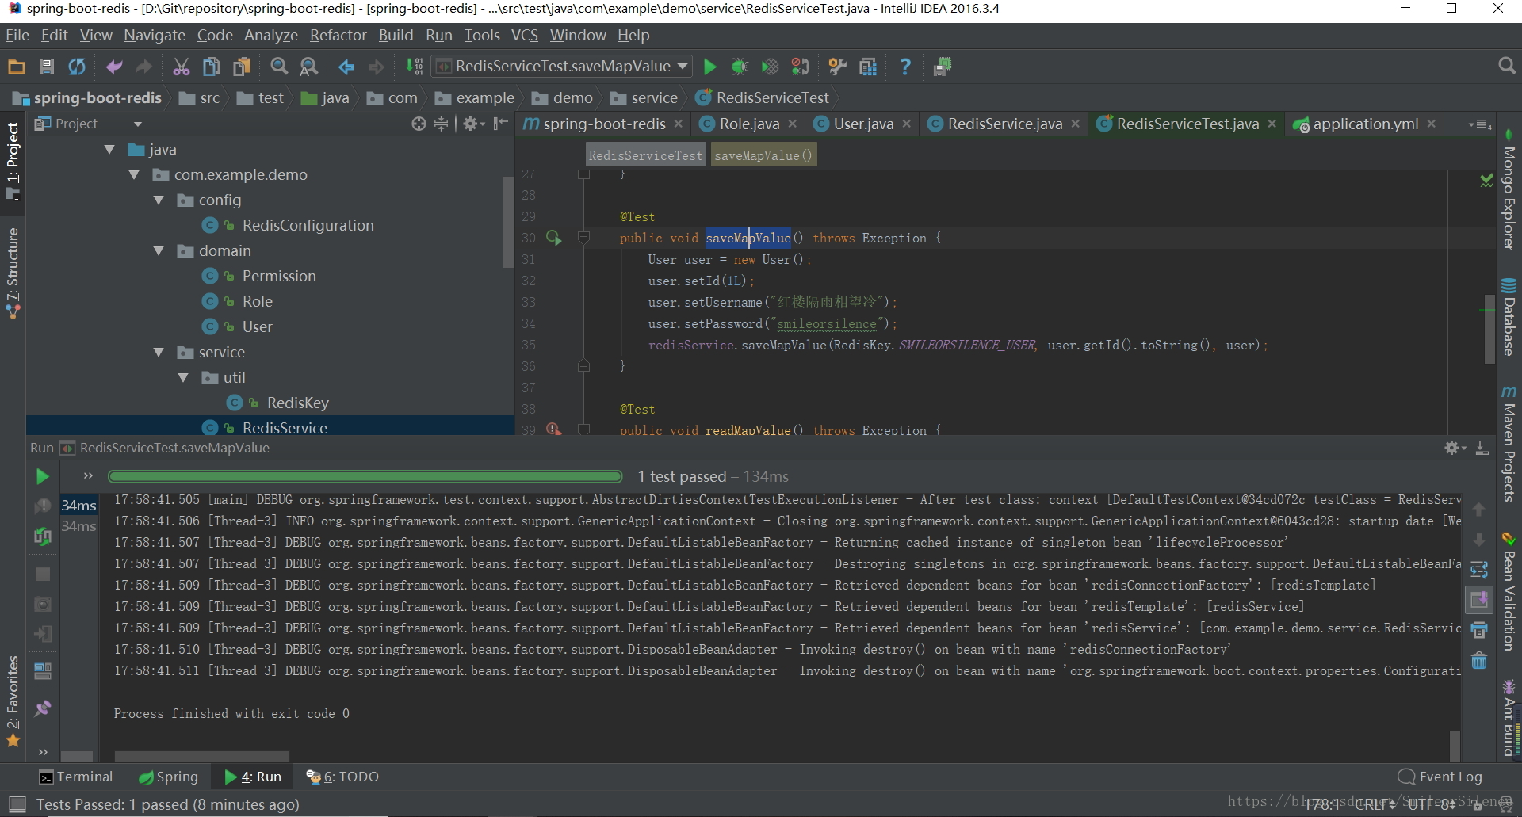Collapse the config package
The height and width of the screenshot is (817, 1522).
pos(159,200)
